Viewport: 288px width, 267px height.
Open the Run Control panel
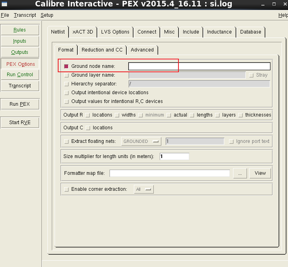pos(20,75)
